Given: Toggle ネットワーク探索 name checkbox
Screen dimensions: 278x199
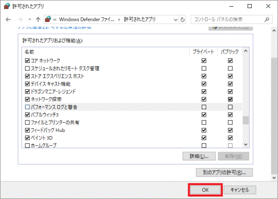Looking at the screenshot, I should 27,99.
